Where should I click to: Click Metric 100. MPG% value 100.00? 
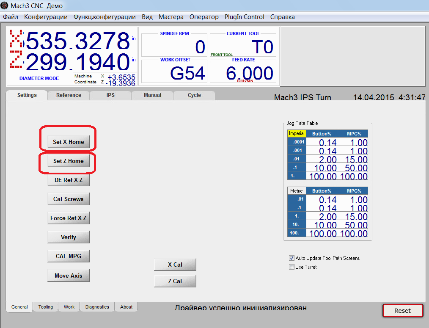click(x=352, y=233)
